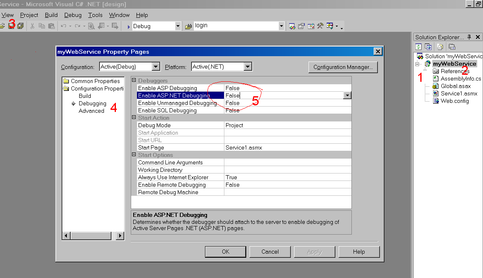Click the Open file folder icon
Viewport: 483px width, 278px height.
2,26
